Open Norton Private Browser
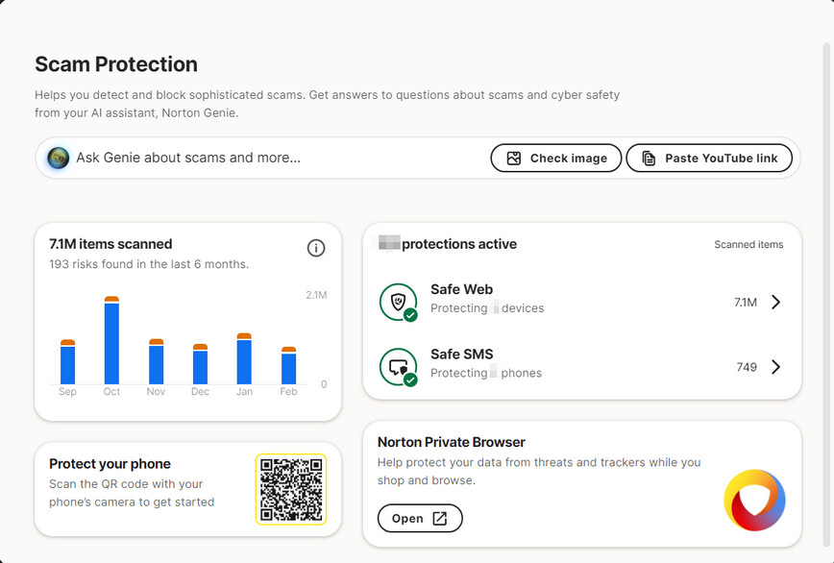This screenshot has width=834, height=563. click(x=419, y=519)
